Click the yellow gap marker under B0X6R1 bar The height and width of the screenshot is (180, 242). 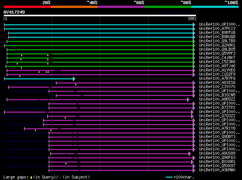tap(66, 163)
